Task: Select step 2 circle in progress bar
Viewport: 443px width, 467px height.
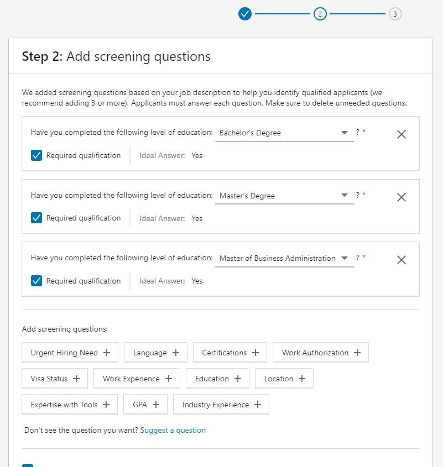Action: [320, 14]
